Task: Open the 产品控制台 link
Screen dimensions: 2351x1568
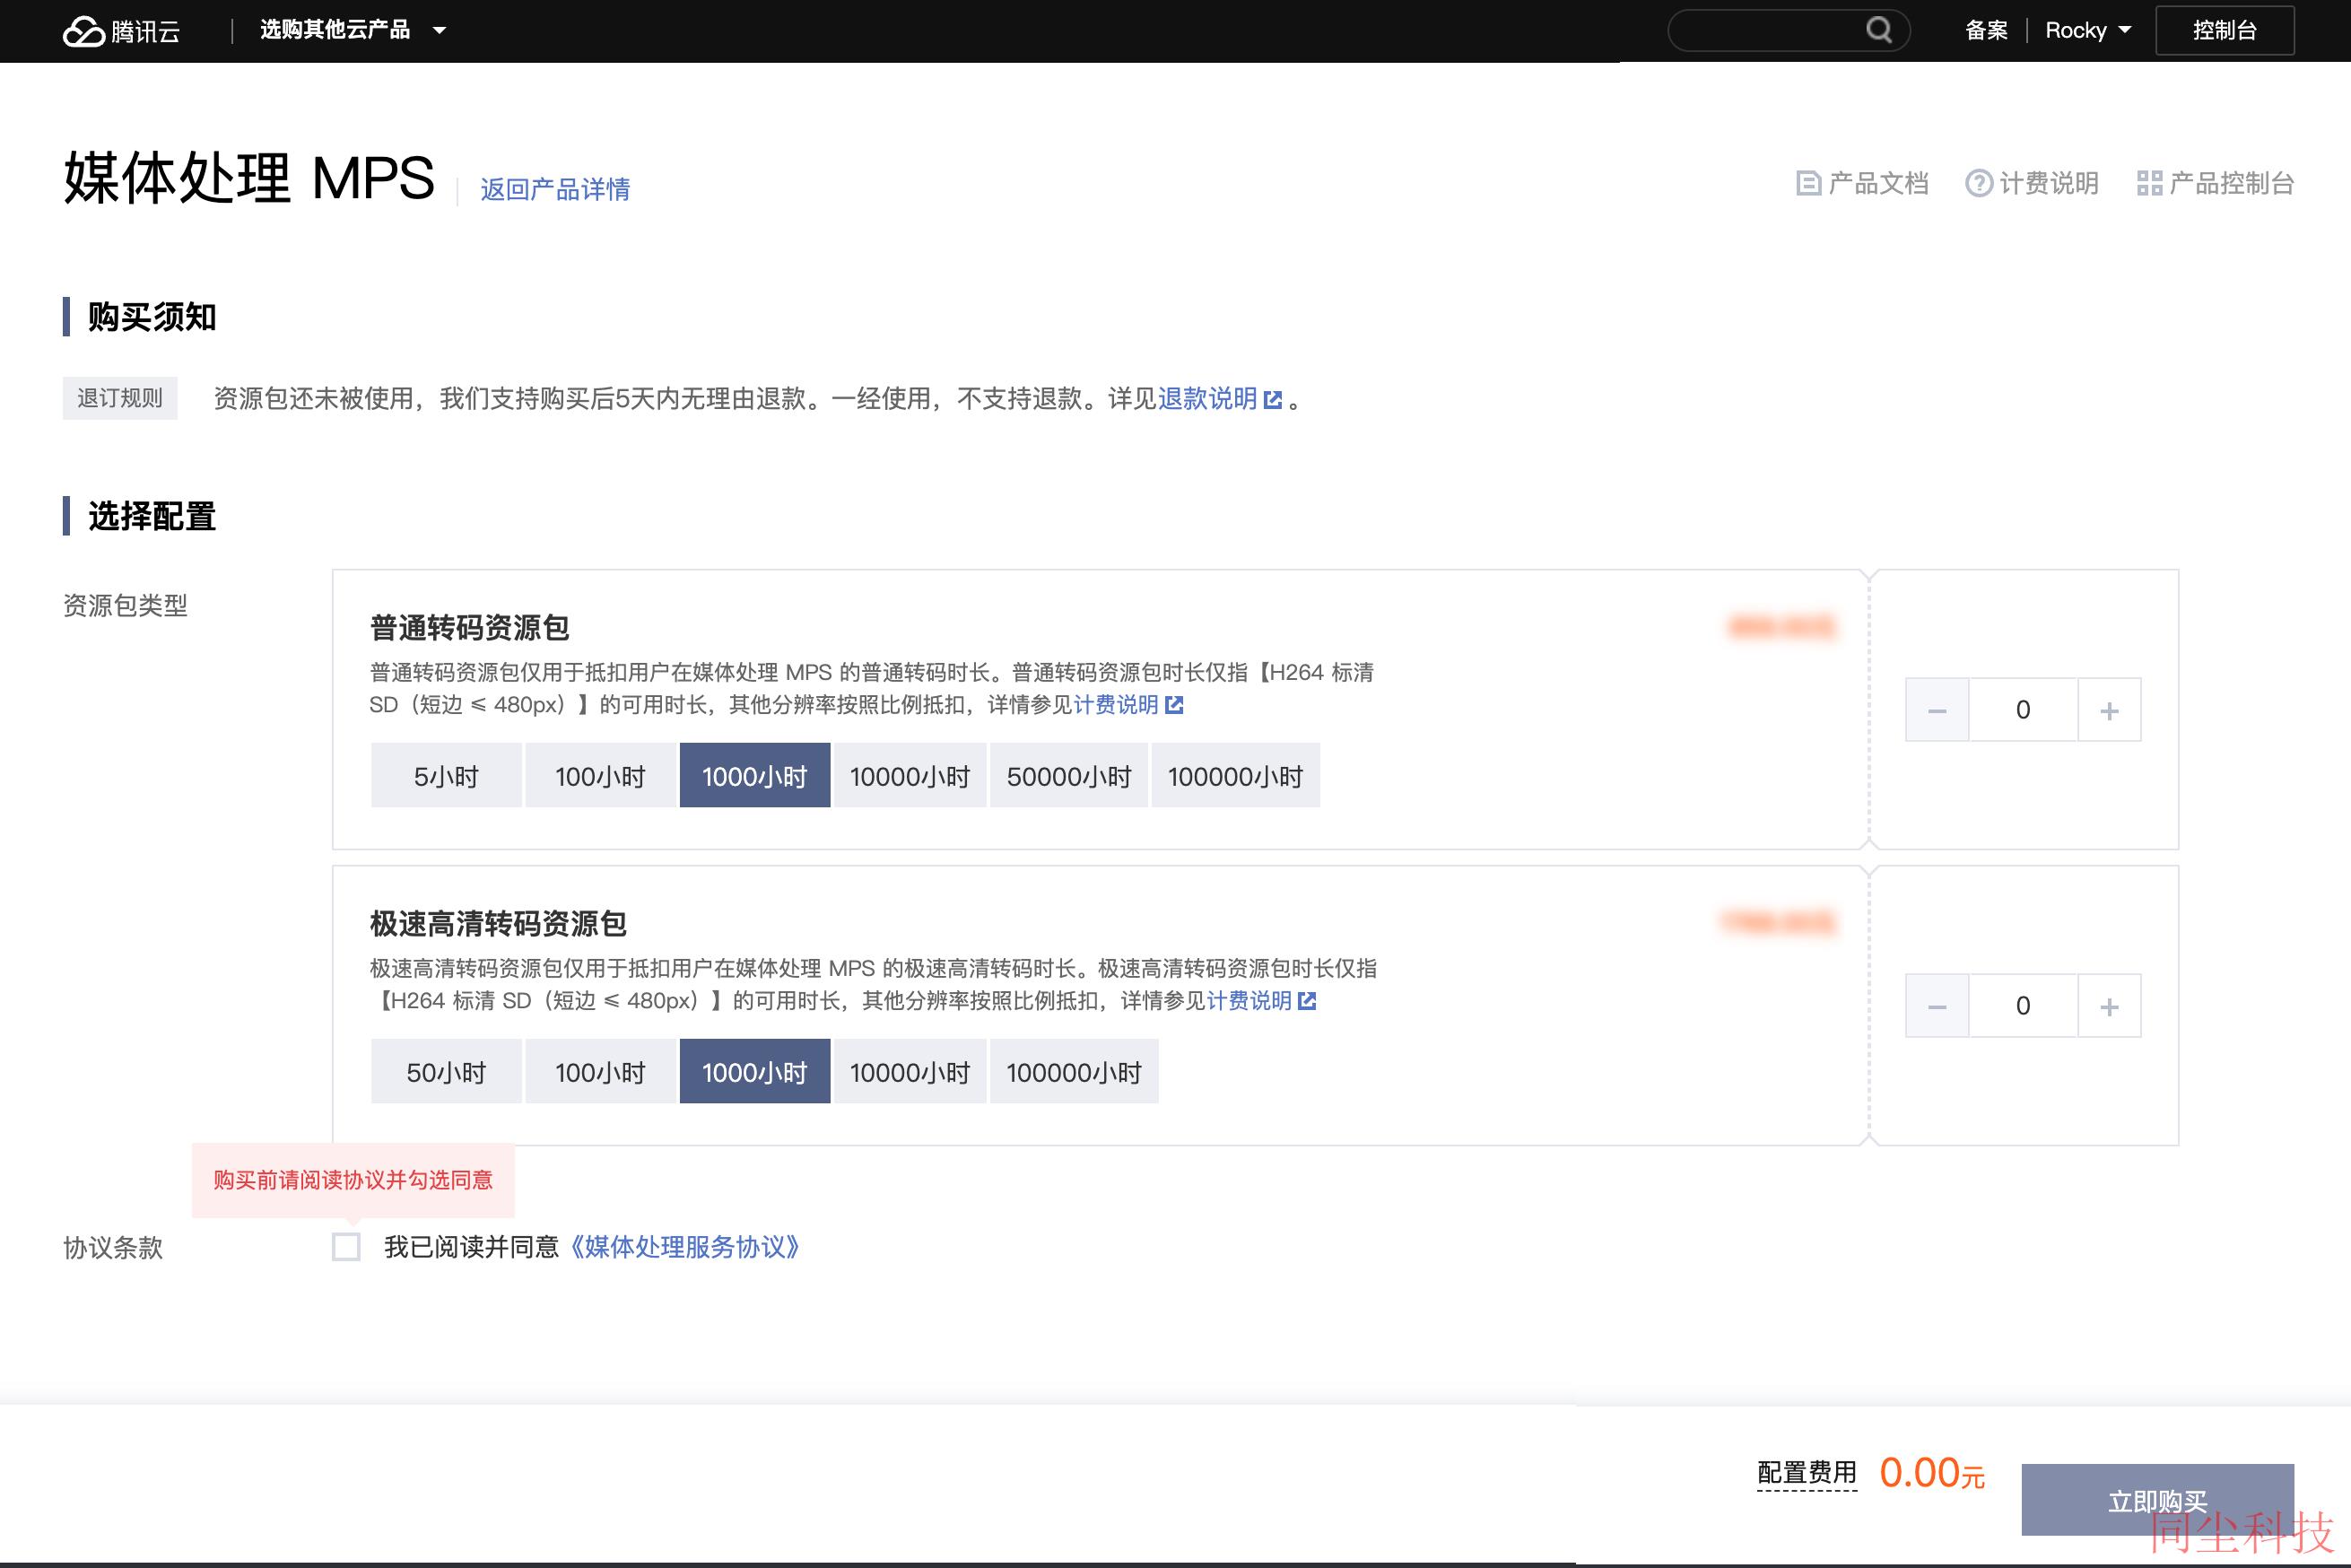Action: click(2232, 183)
